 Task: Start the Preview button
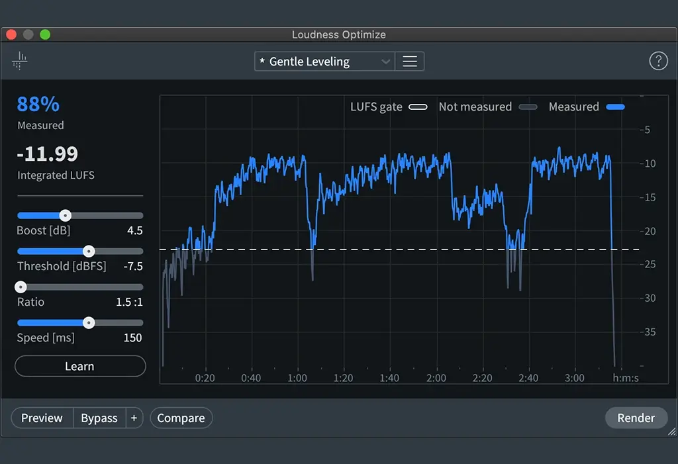tap(42, 418)
